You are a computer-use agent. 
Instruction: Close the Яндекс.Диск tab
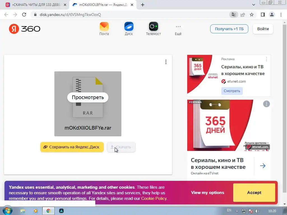[x=132, y=5]
